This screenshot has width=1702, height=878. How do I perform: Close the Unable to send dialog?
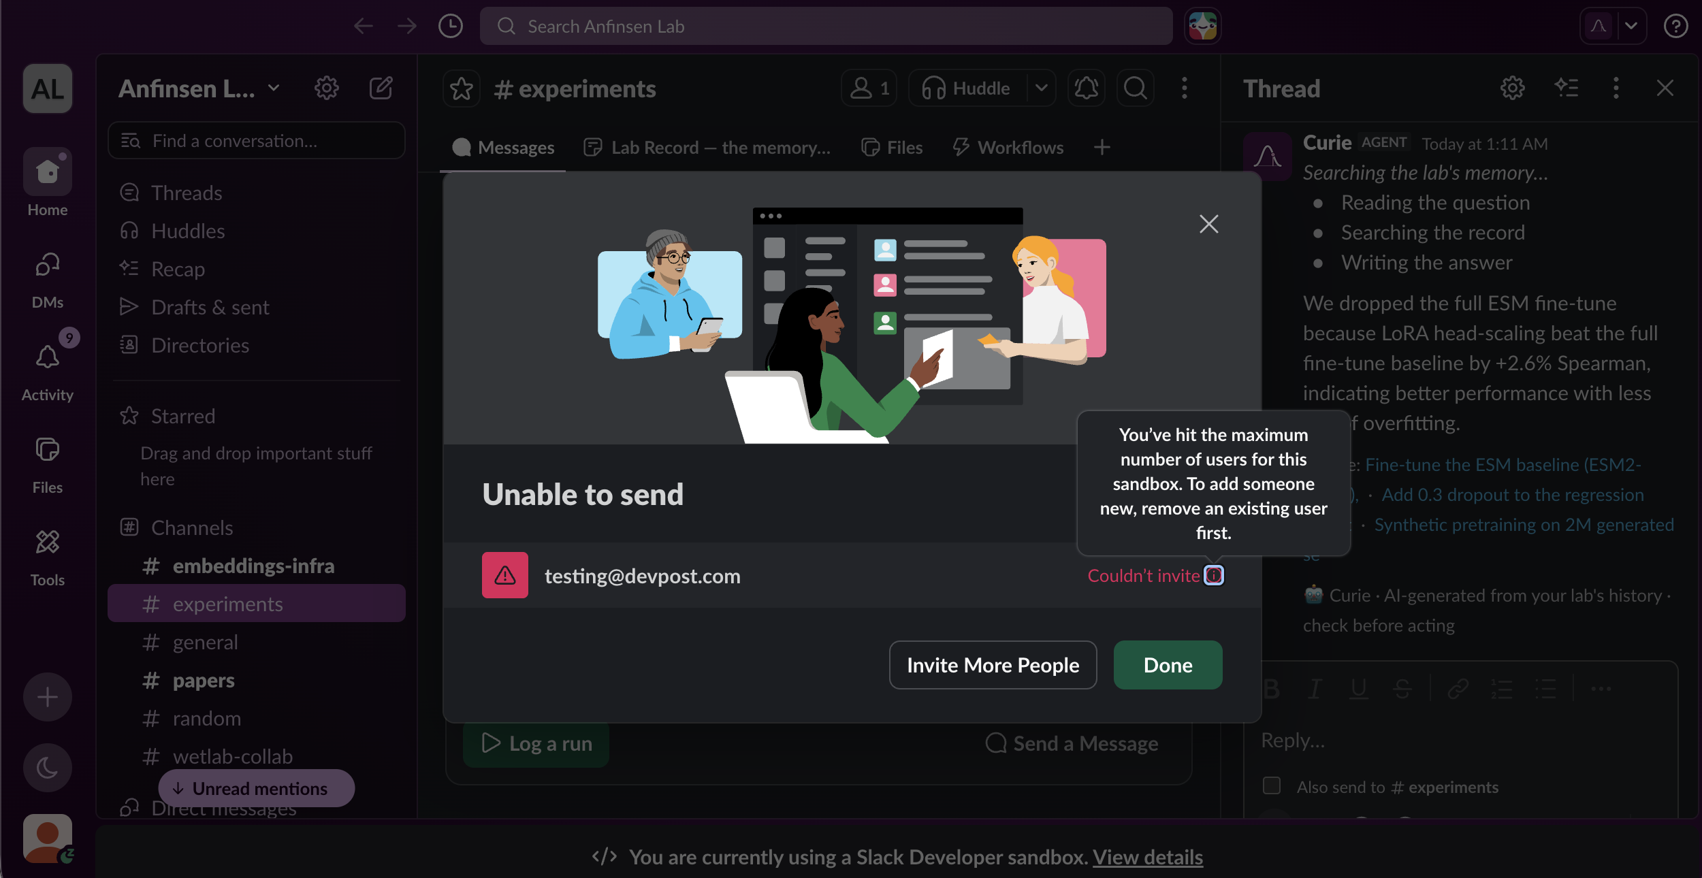pos(1209,224)
